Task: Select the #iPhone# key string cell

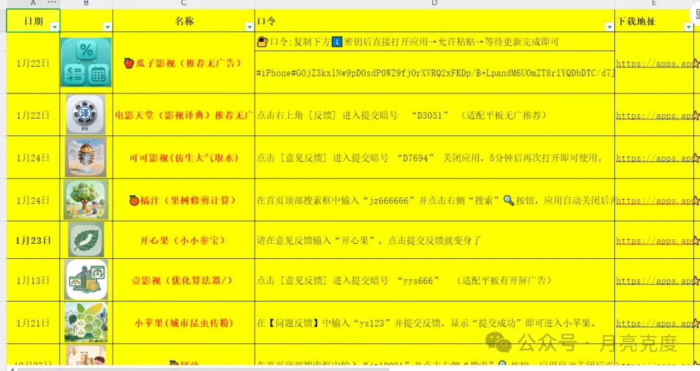Action: 434,73
